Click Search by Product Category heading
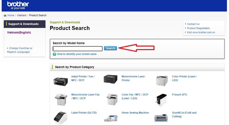The width and height of the screenshot is (229, 125). [74, 67]
